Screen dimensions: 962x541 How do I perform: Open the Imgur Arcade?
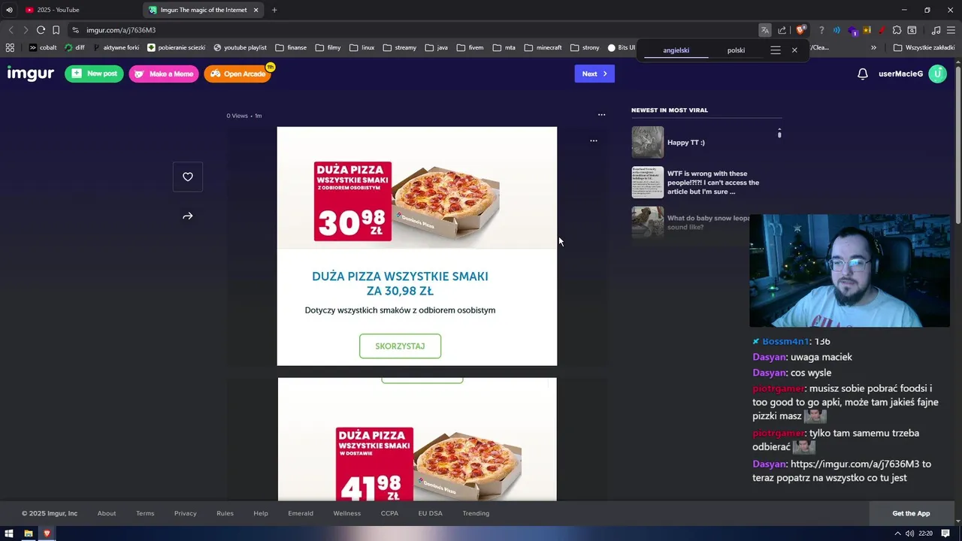pyautogui.click(x=237, y=74)
